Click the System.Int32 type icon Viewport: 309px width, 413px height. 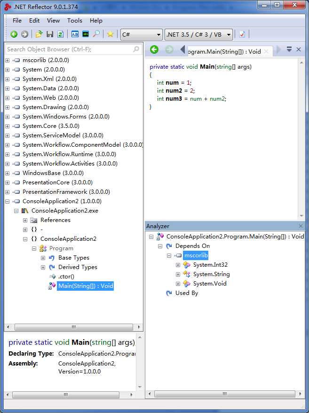[187, 265]
